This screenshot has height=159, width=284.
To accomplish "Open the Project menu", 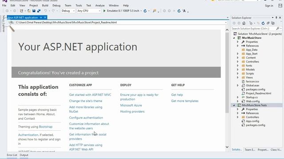I will tap(34, 6).
